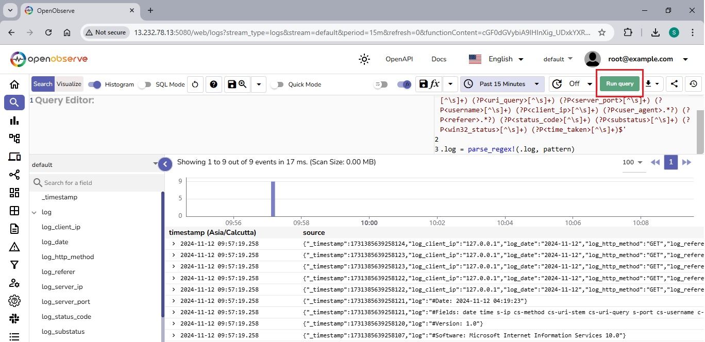Open the English language dropdown
Viewport: 705px width, 342px height.
coord(496,59)
